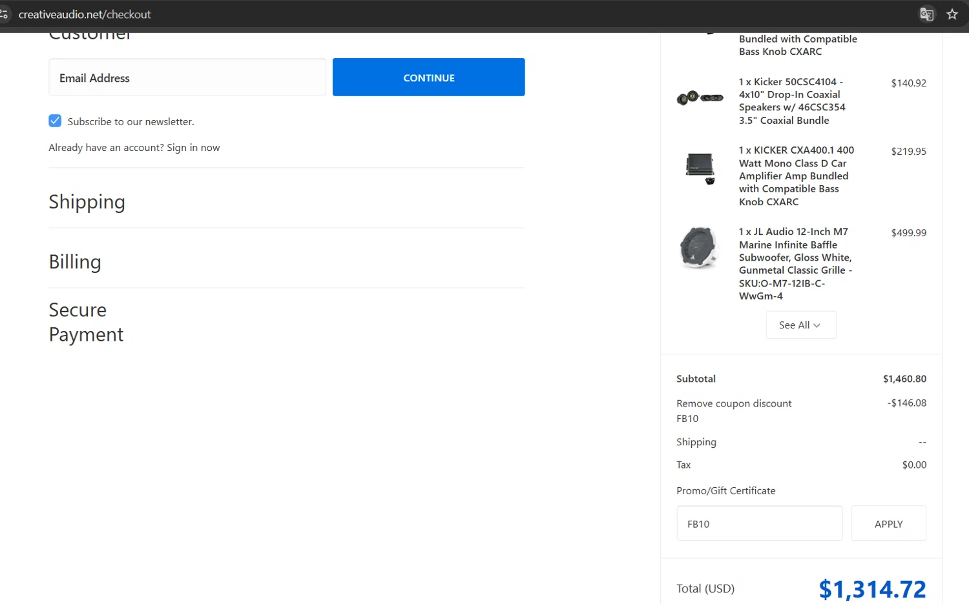Screen dimensions: 969x604
Task: Click the KICKER CXA400.1 amplifier thumbnail
Action: 700,169
